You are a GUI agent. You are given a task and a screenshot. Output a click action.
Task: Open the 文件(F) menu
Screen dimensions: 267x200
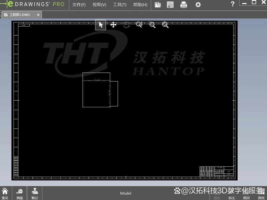coord(79,5)
